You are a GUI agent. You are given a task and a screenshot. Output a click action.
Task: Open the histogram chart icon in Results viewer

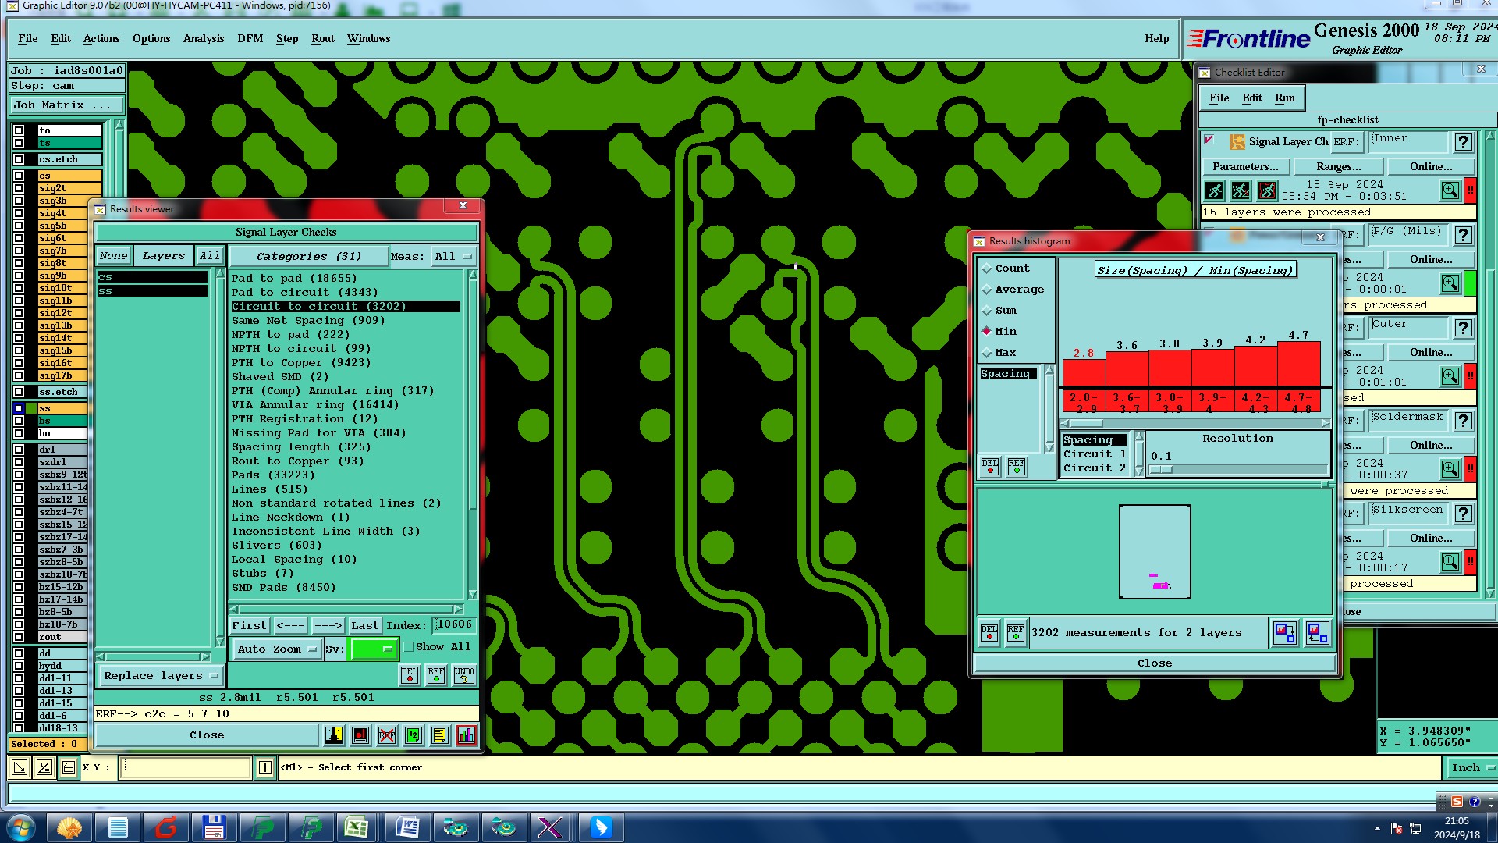coord(467,735)
